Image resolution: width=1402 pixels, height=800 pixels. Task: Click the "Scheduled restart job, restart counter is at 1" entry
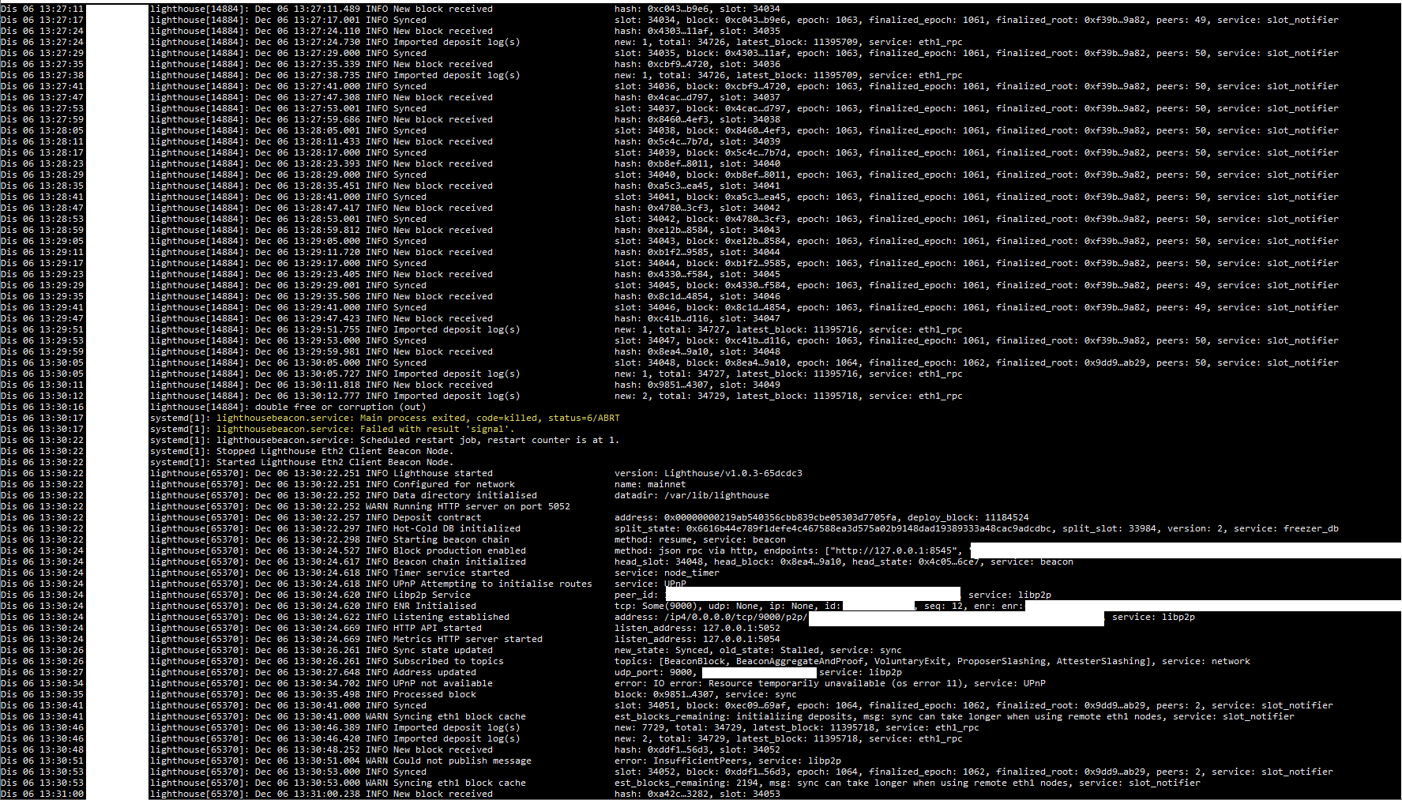pos(419,440)
